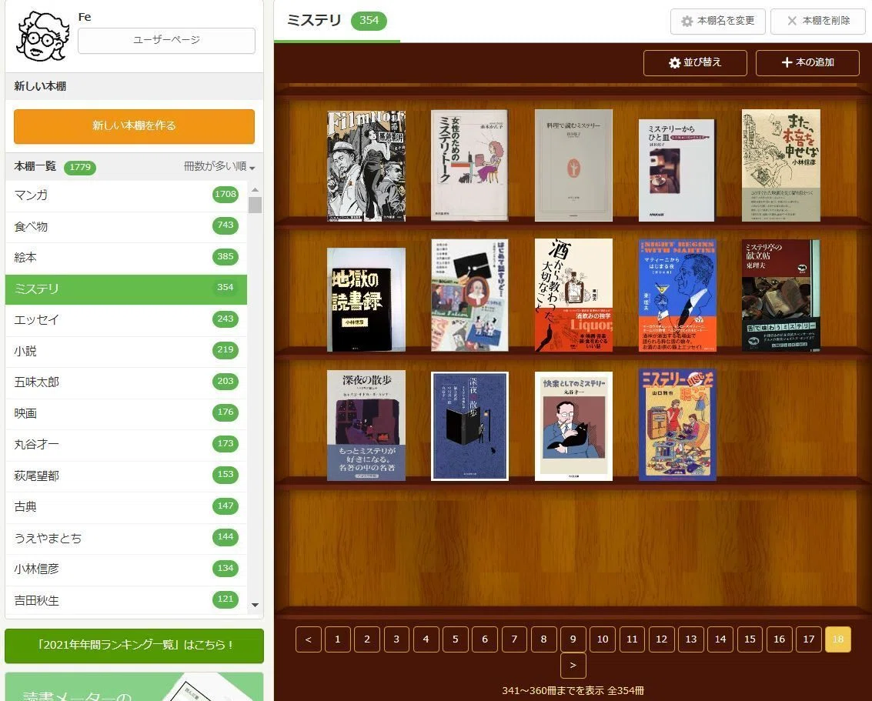Click the bookshelf list scroll-up arrow
The height and width of the screenshot is (701, 872).
pos(256,190)
